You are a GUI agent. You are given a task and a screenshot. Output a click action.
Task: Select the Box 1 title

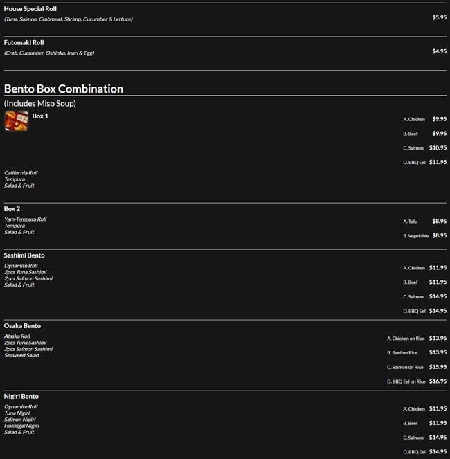pos(40,116)
